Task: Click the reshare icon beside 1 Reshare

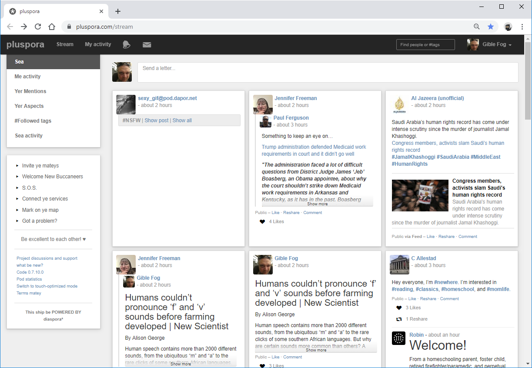Action: click(x=399, y=319)
